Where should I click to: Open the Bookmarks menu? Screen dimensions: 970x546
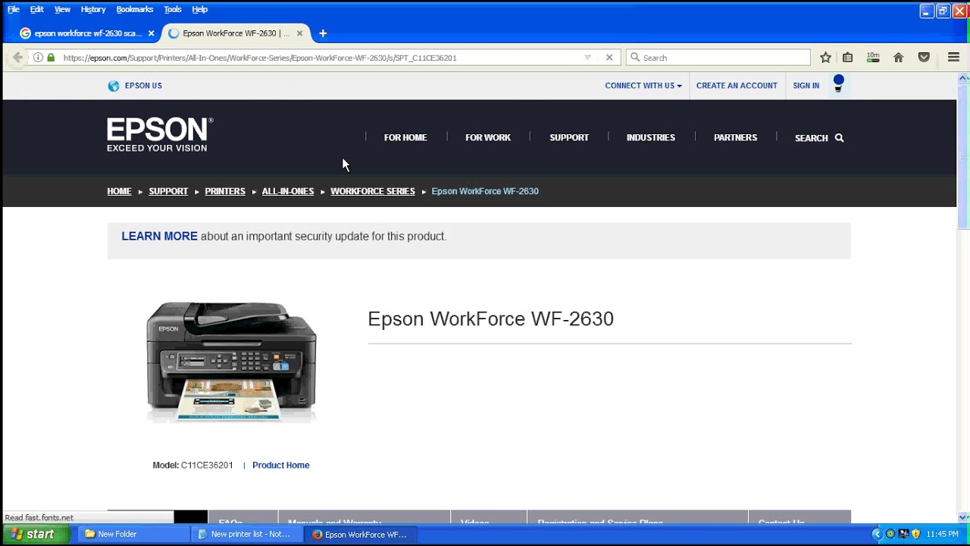pos(135,10)
